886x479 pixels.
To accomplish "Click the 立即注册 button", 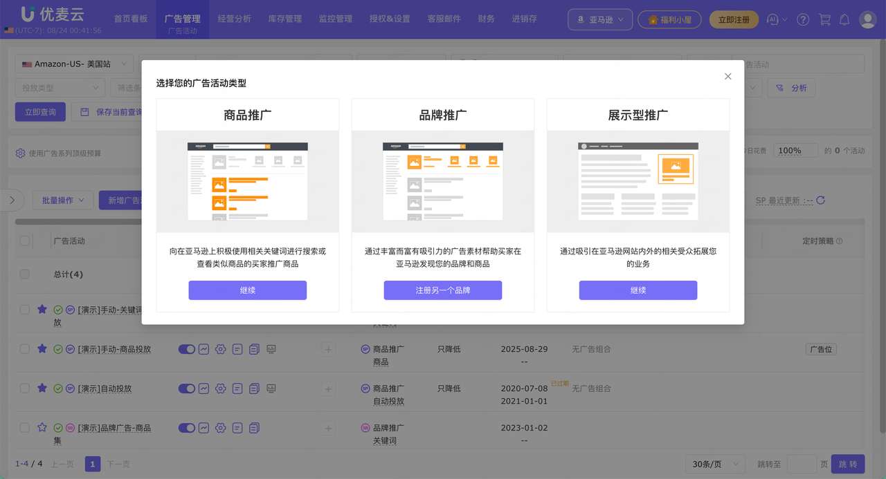I will click(x=734, y=20).
